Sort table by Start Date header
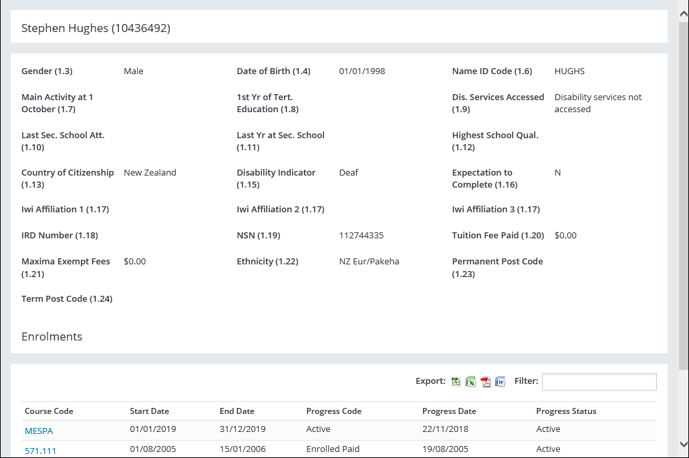 149,411
